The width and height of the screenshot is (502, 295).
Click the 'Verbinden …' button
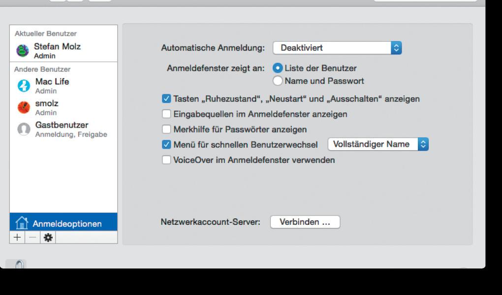305,222
